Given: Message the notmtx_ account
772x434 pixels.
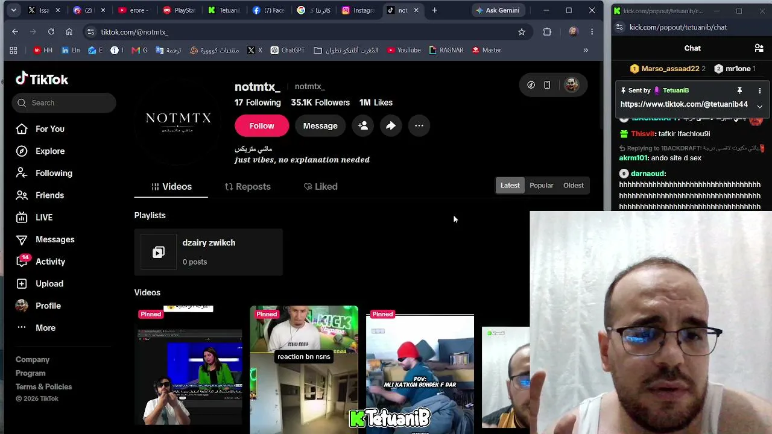Looking at the screenshot, I should point(320,126).
